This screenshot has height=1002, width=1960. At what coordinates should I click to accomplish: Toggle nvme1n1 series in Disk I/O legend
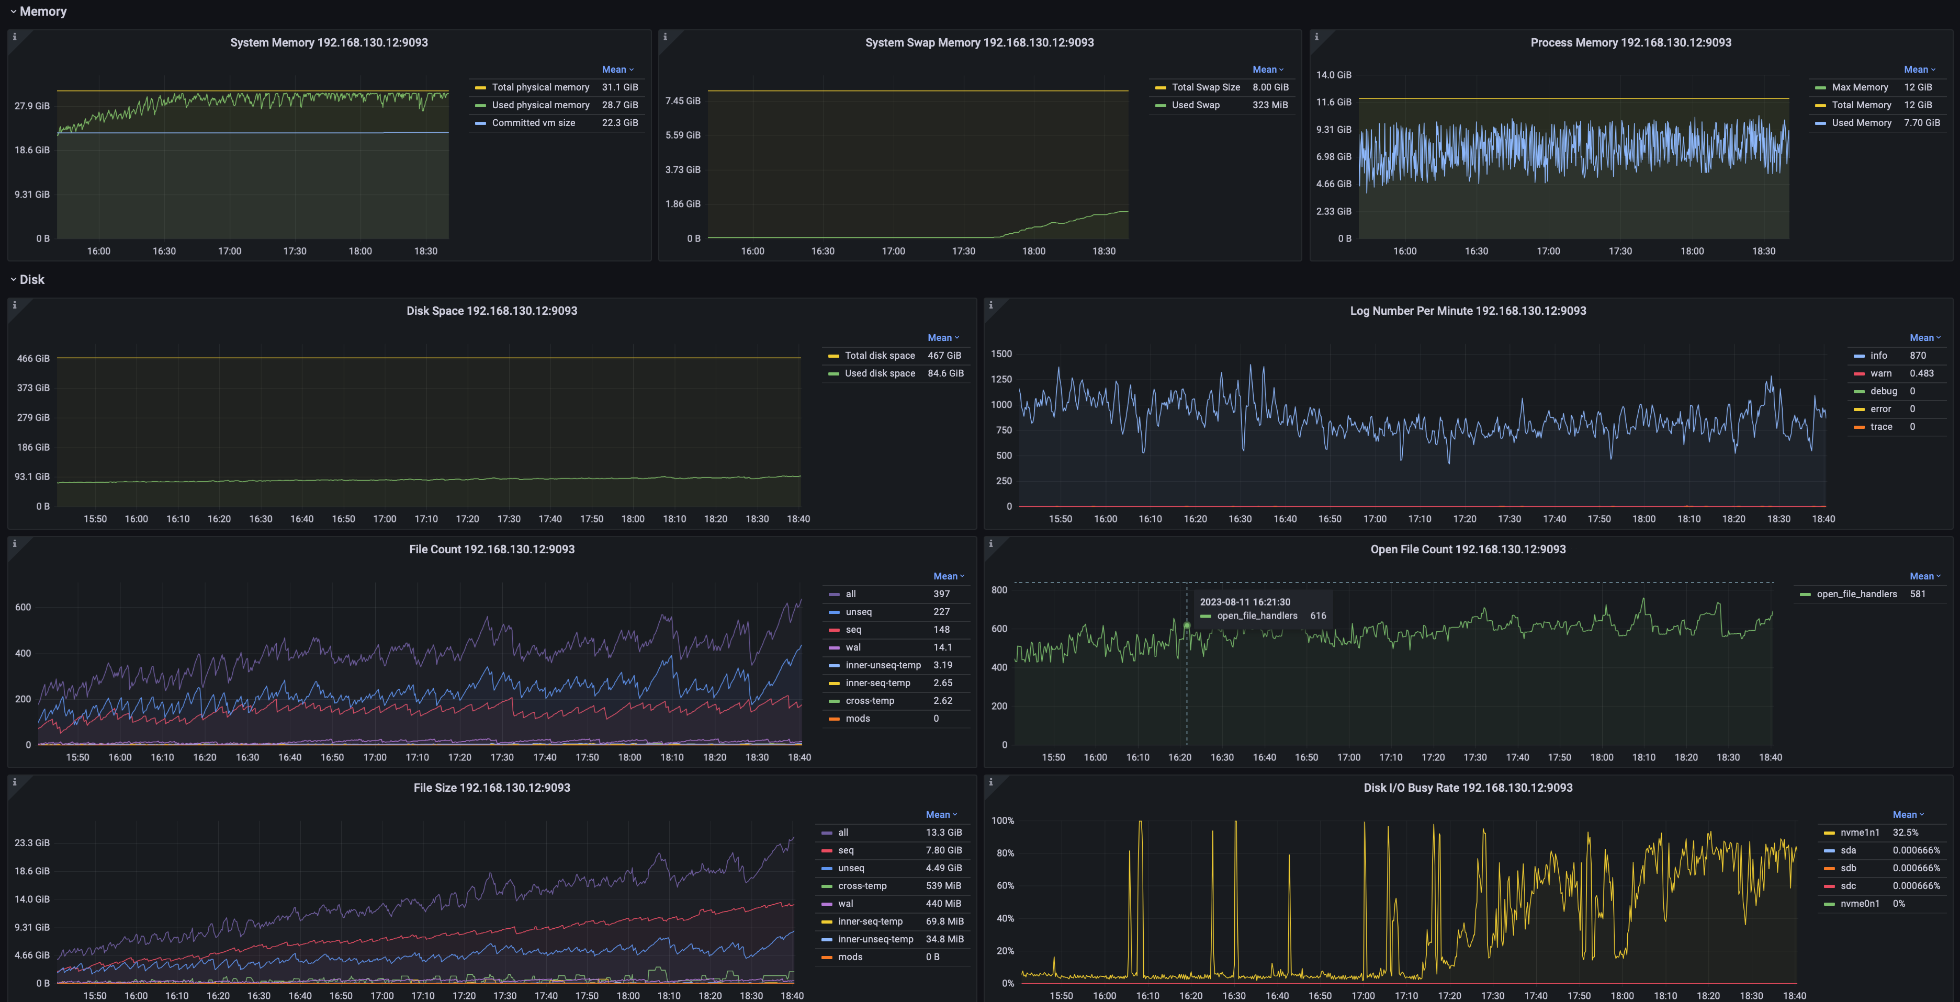1860,833
